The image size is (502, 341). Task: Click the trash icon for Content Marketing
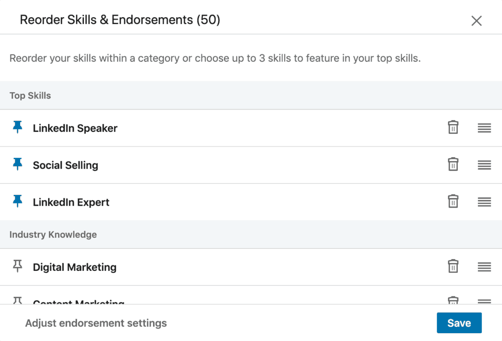tap(453, 300)
